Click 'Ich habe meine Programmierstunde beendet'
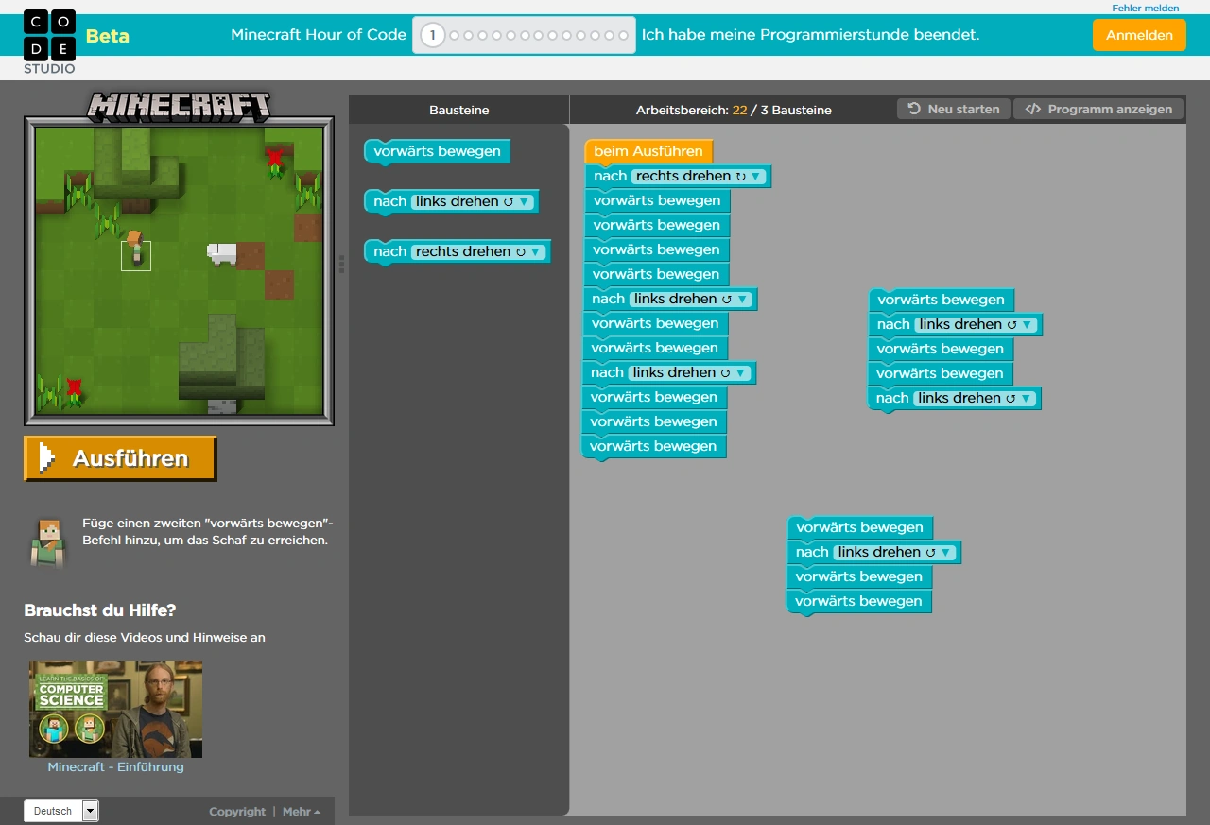1210x825 pixels. point(810,35)
